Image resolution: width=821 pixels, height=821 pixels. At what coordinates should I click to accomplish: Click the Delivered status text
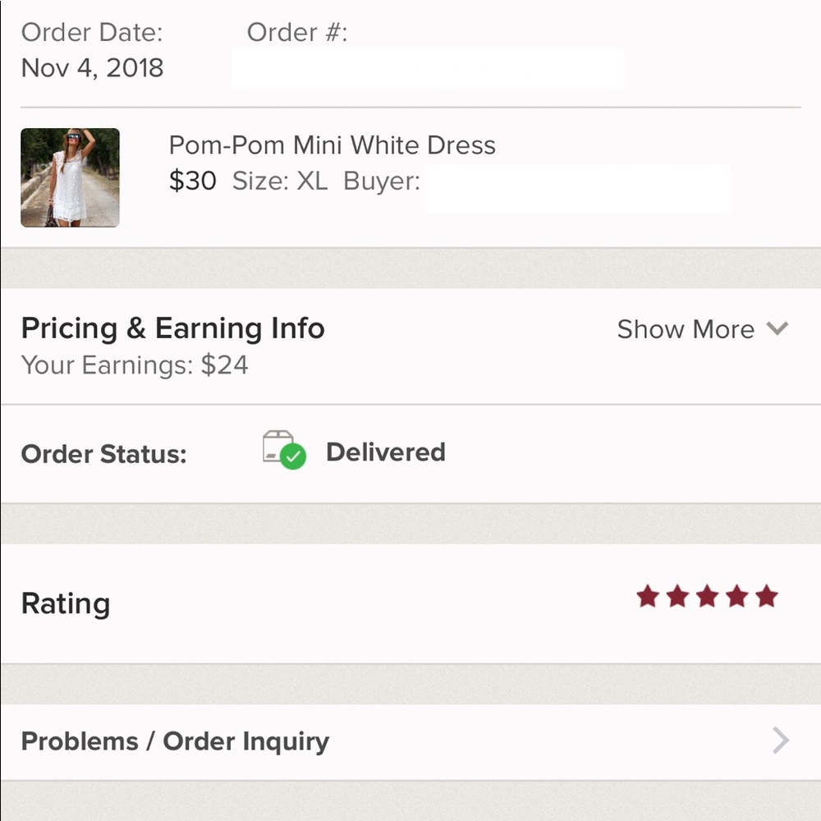[x=386, y=452]
